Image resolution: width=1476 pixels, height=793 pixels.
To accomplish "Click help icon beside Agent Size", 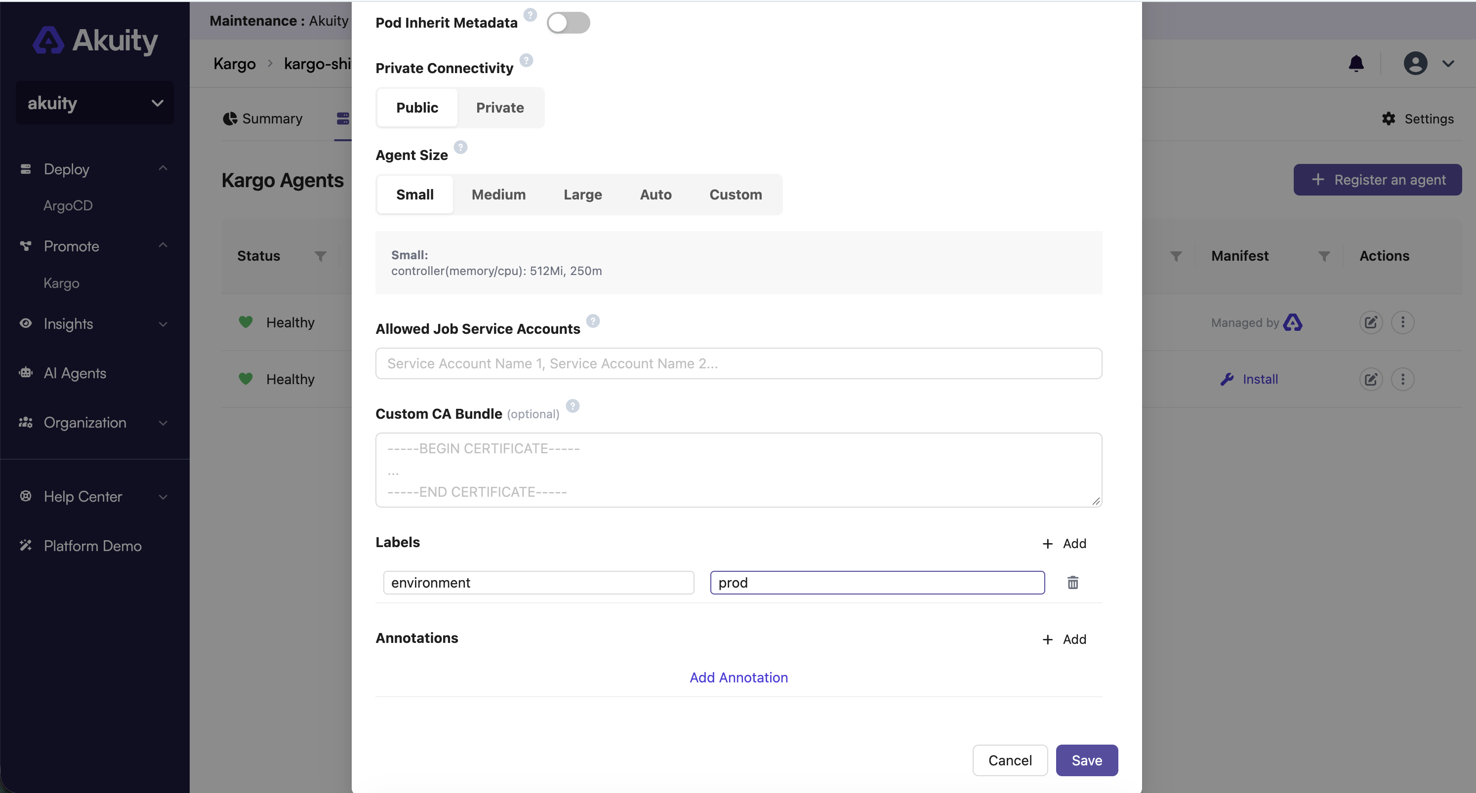I will pos(461,147).
